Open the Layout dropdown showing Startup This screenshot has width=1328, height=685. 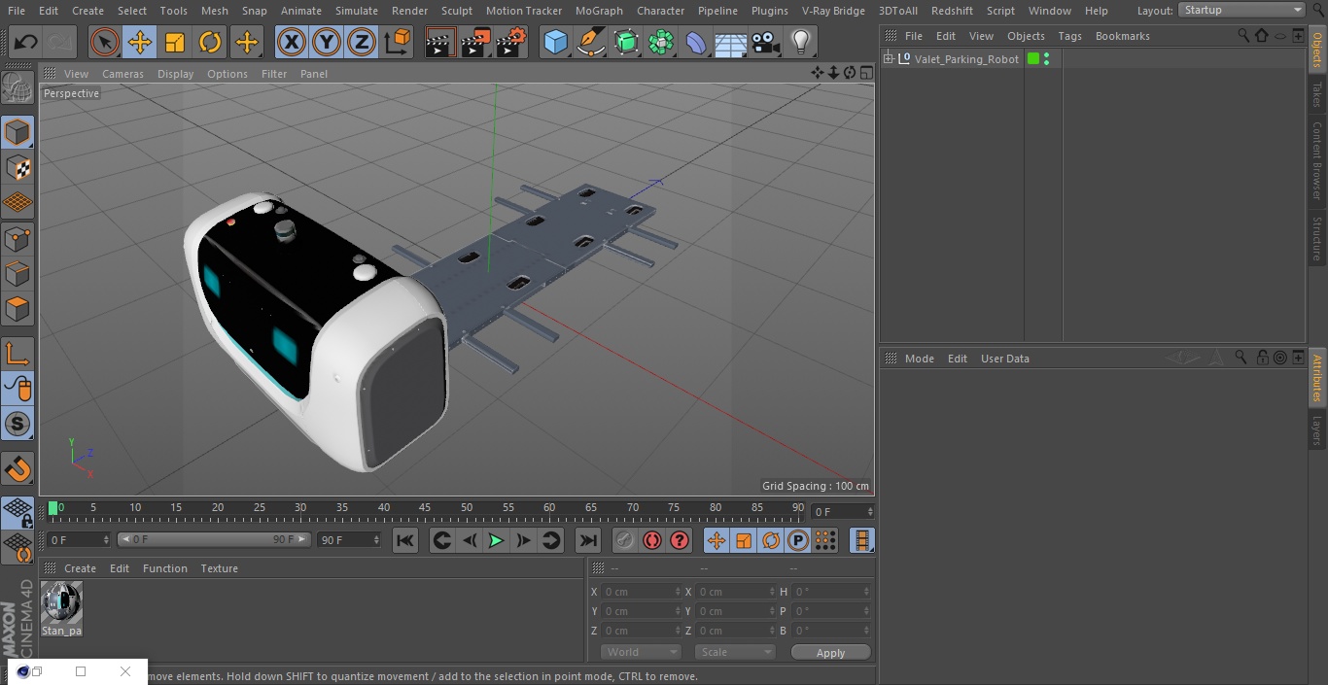tap(1241, 10)
